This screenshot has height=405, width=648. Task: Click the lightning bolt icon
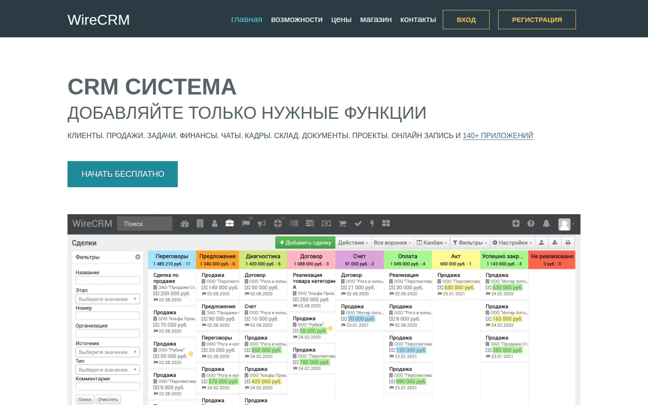[372, 224]
